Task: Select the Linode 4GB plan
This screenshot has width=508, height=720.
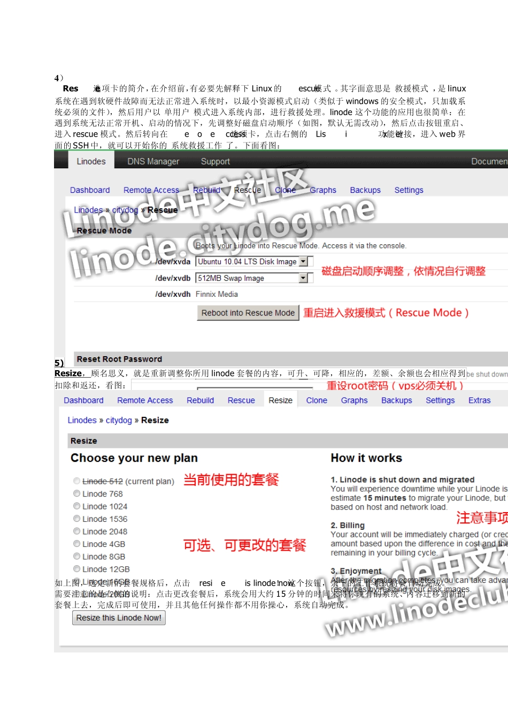Action: [x=77, y=544]
